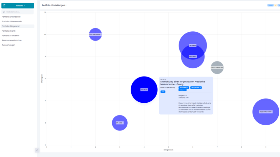
Task: Select the gray Rnd--1718632796 bubble
Action: point(217,67)
